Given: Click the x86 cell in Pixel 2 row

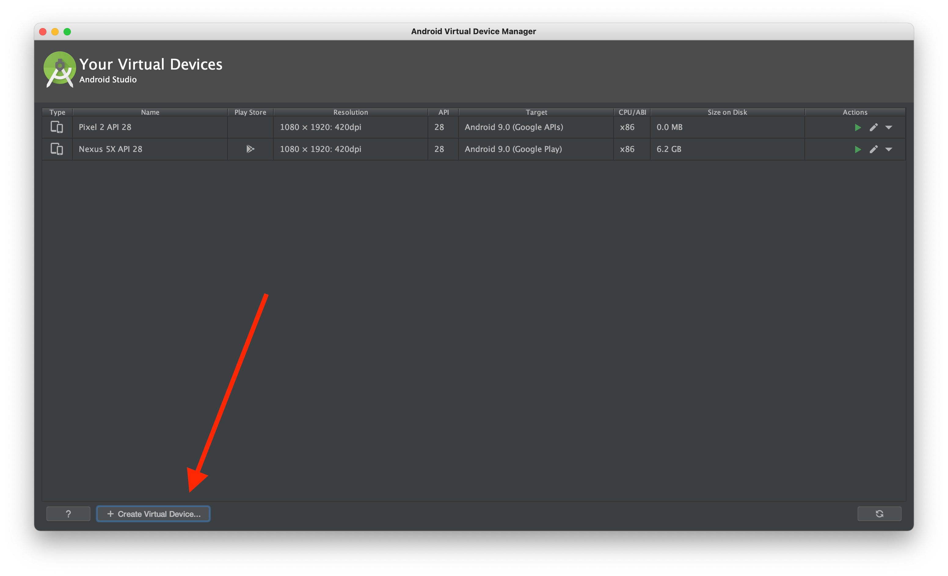Looking at the screenshot, I should [632, 127].
